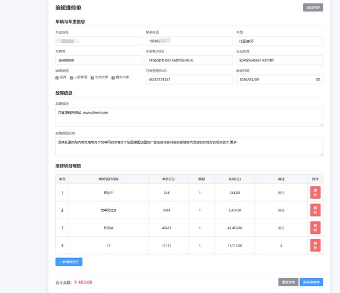
Task: Click into the 故障描述 text area
Action: pyautogui.click(x=189, y=117)
